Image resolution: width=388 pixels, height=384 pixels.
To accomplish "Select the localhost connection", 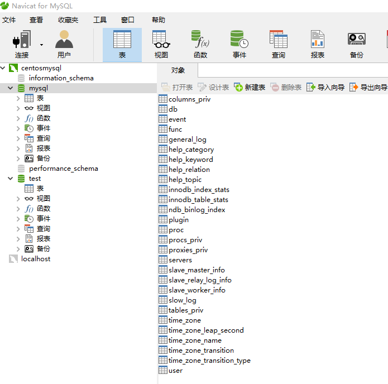I will pos(36,259).
